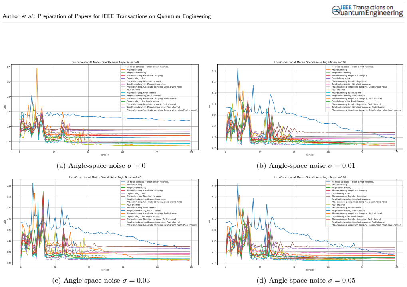Click 'Depolarizing noise' entry in the σ=0 plot legend
The width and height of the screenshot is (407, 287).
(x=136, y=78)
